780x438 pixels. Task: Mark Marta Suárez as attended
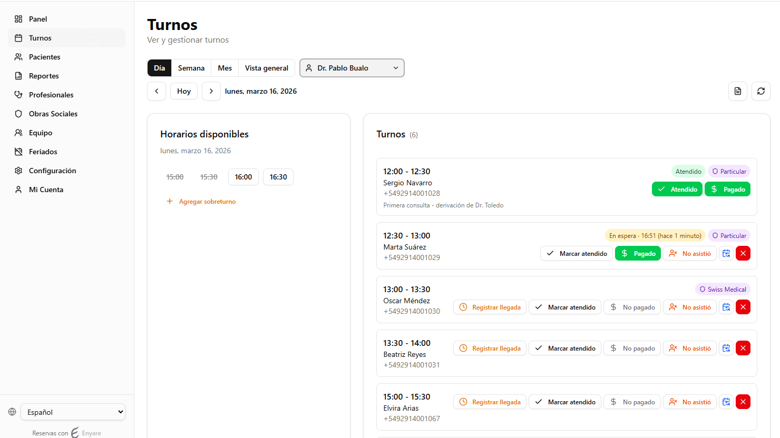tap(577, 253)
